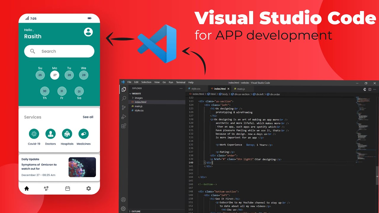Open the Terminal menu
The image size is (379, 213).
tap(181, 82)
